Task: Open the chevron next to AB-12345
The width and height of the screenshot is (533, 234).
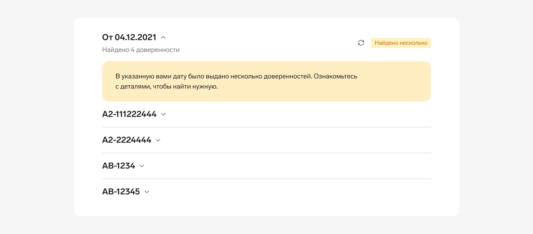Action: coord(147,192)
